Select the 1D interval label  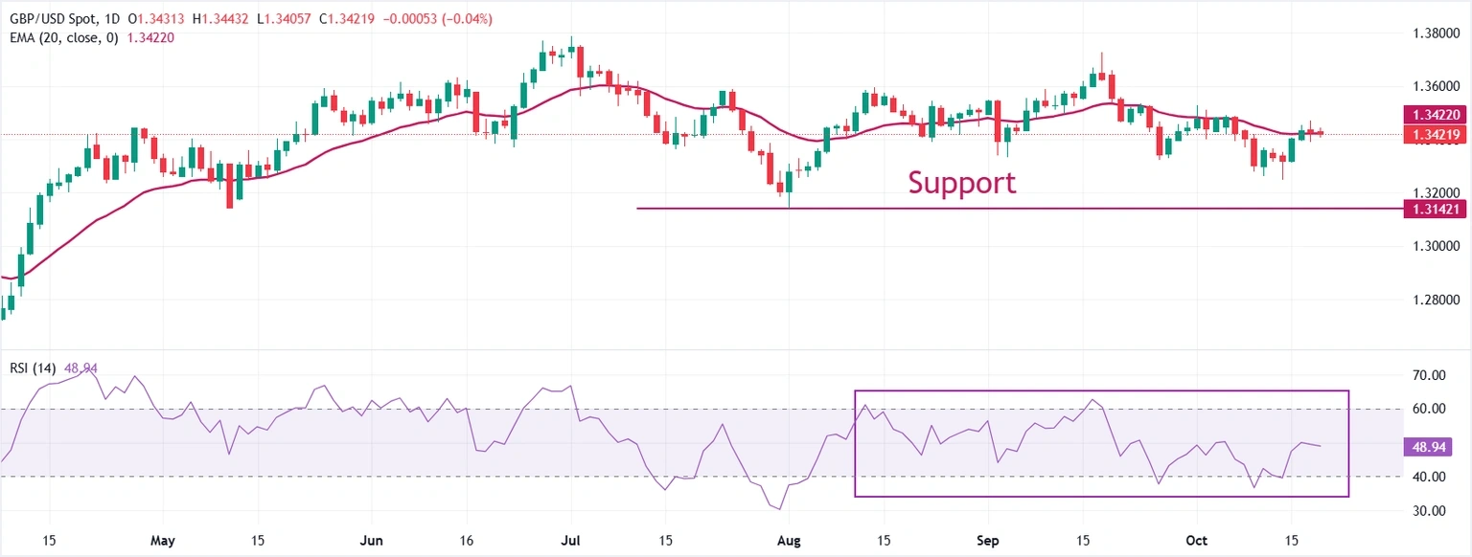112,20
